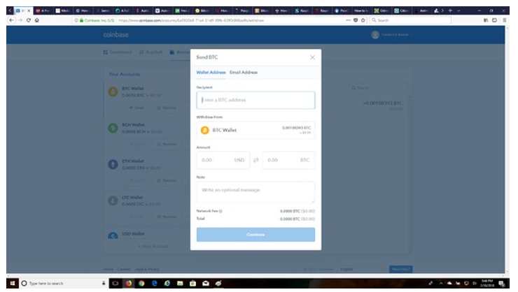This screenshot has width=518, height=292.
Task: Click the optional message note box
Action: pyautogui.click(x=255, y=192)
